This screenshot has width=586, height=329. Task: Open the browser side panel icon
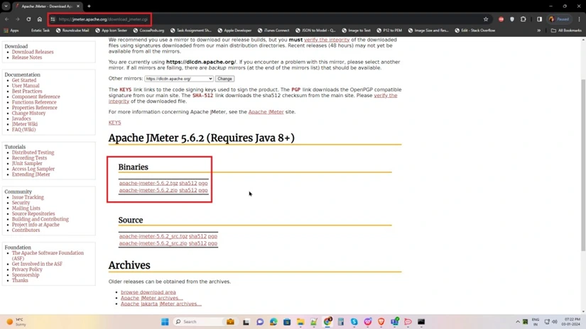[x=539, y=19]
